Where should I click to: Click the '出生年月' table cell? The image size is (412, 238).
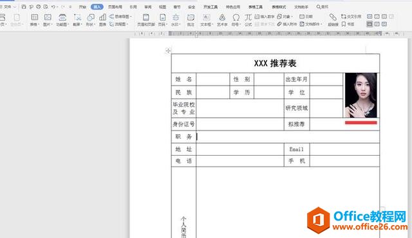coord(297,79)
